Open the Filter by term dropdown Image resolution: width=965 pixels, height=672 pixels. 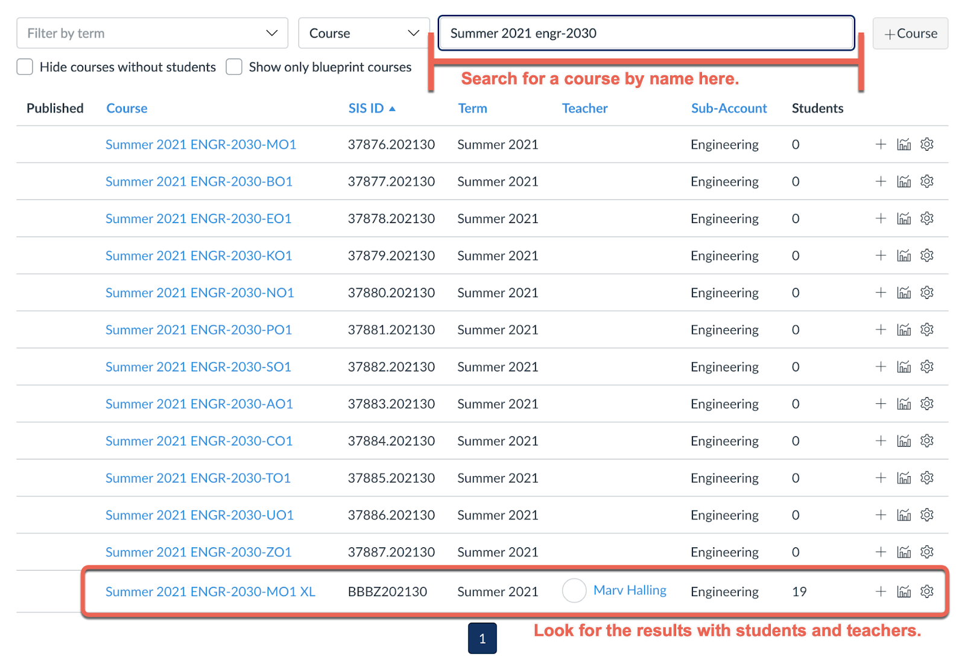tap(152, 33)
